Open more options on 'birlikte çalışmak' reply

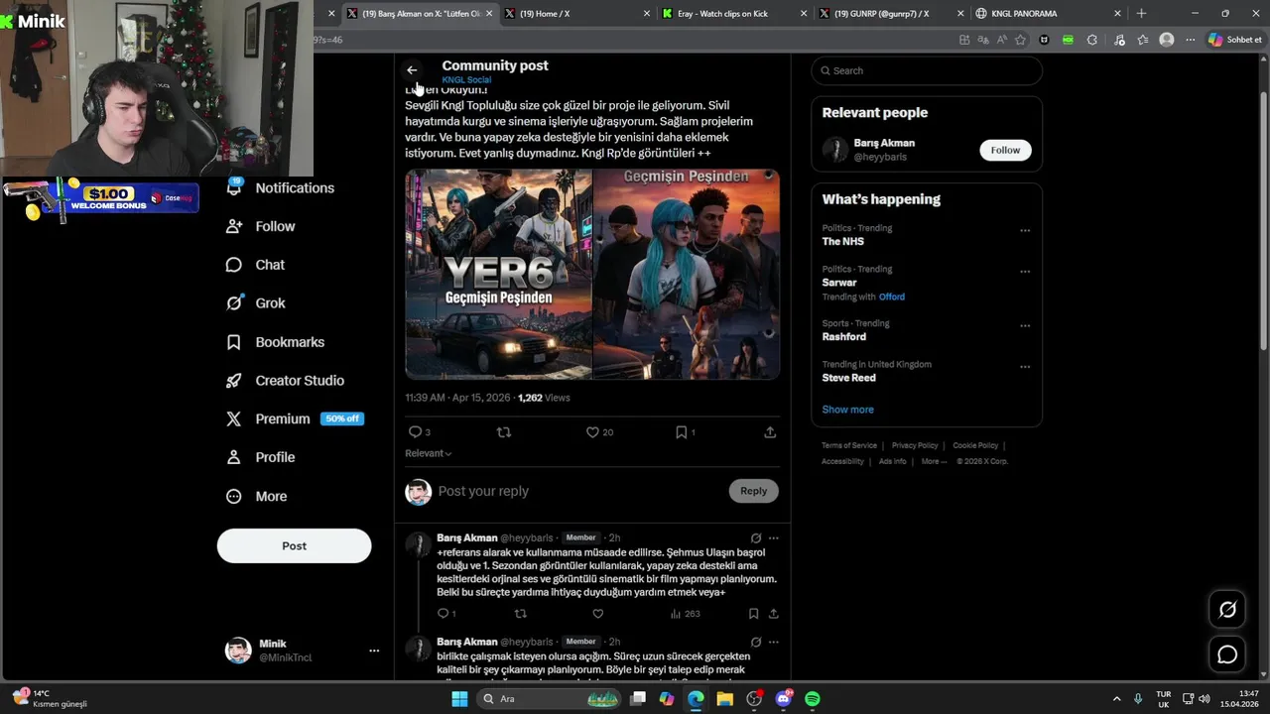click(774, 643)
